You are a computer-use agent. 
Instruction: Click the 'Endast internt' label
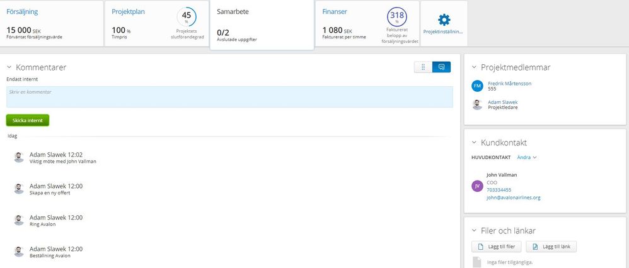click(x=22, y=79)
